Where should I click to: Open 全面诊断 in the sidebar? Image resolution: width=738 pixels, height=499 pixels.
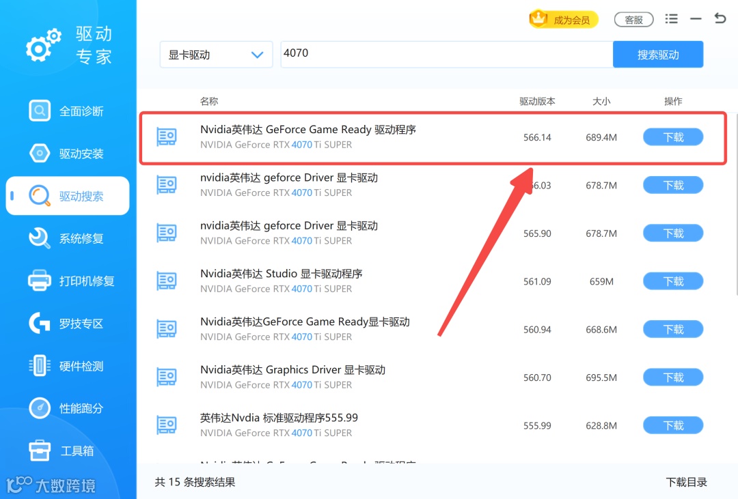tap(67, 111)
